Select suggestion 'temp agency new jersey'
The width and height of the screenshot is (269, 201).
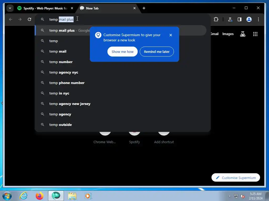(121, 104)
